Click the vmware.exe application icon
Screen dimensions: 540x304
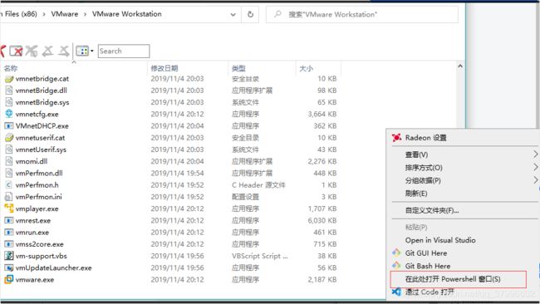(x=9, y=279)
